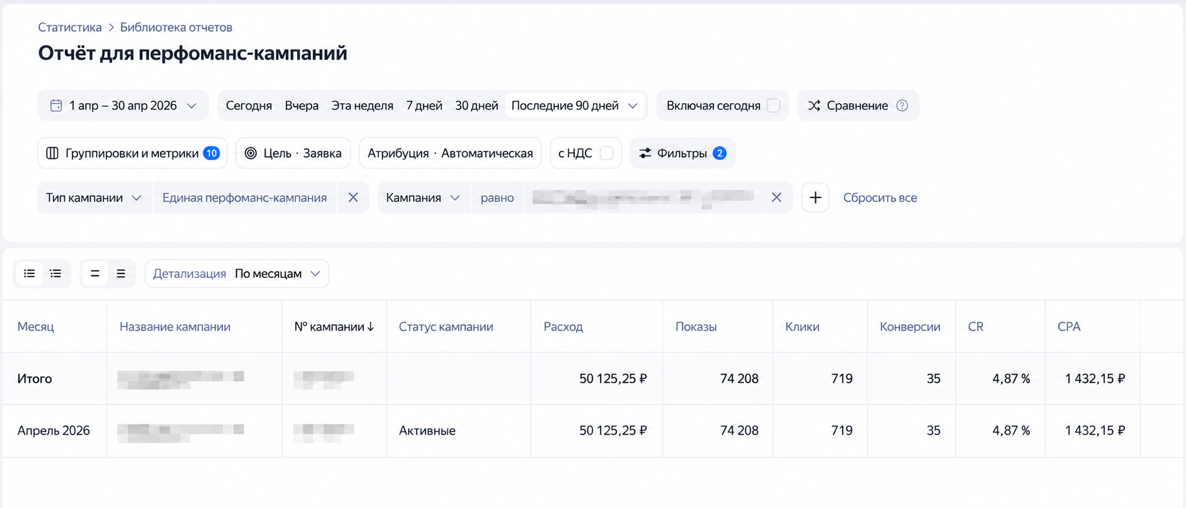1186x508 pixels.
Task: Sort by the Конверсии column header
Action: [910, 327]
